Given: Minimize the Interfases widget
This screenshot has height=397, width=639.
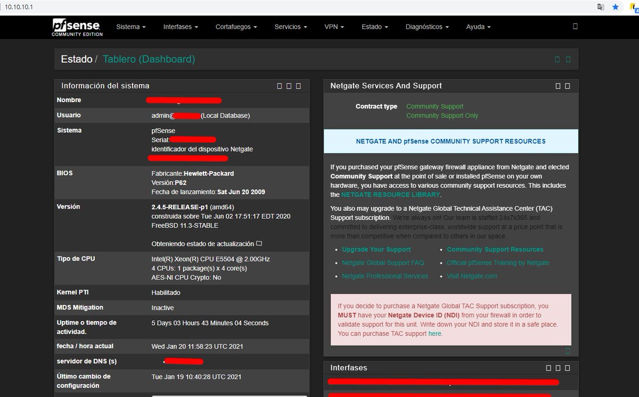Looking at the screenshot, I should point(558,368).
